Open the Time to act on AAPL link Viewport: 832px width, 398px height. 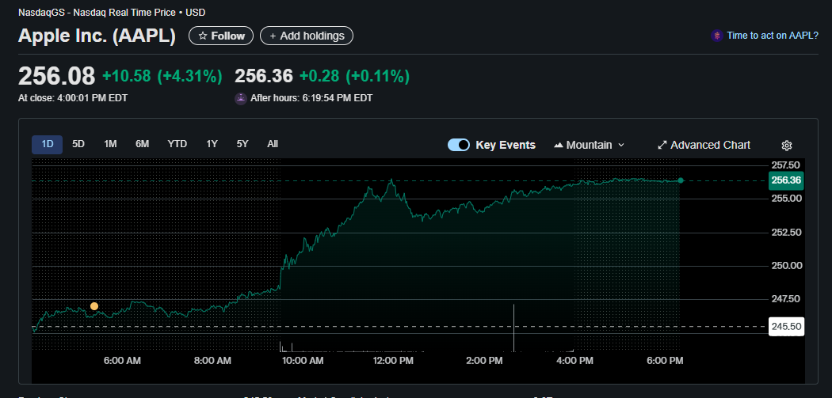click(x=773, y=36)
